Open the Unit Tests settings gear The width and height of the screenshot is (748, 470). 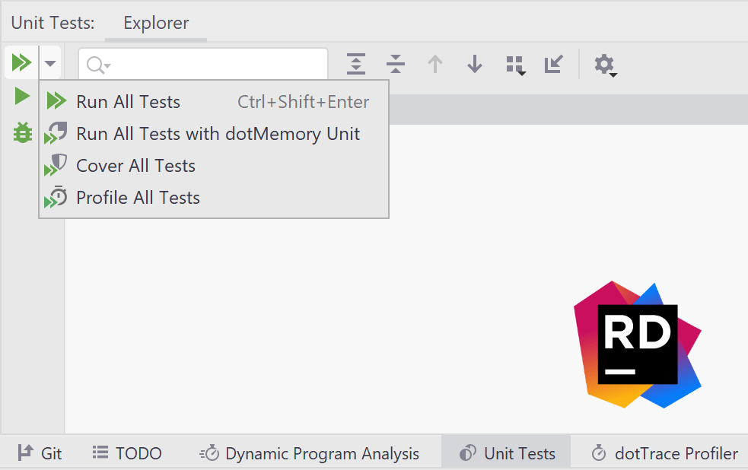(x=603, y=65)
